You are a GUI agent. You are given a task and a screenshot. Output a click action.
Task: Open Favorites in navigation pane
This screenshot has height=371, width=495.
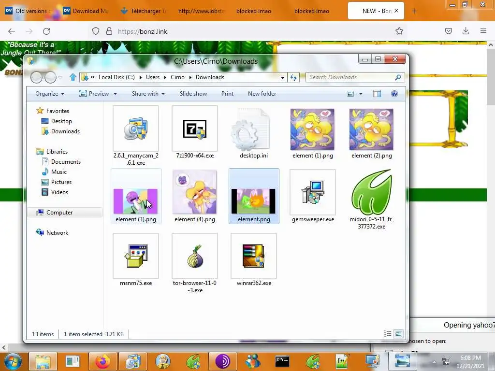pyautogui.click(x=58, y=111)
